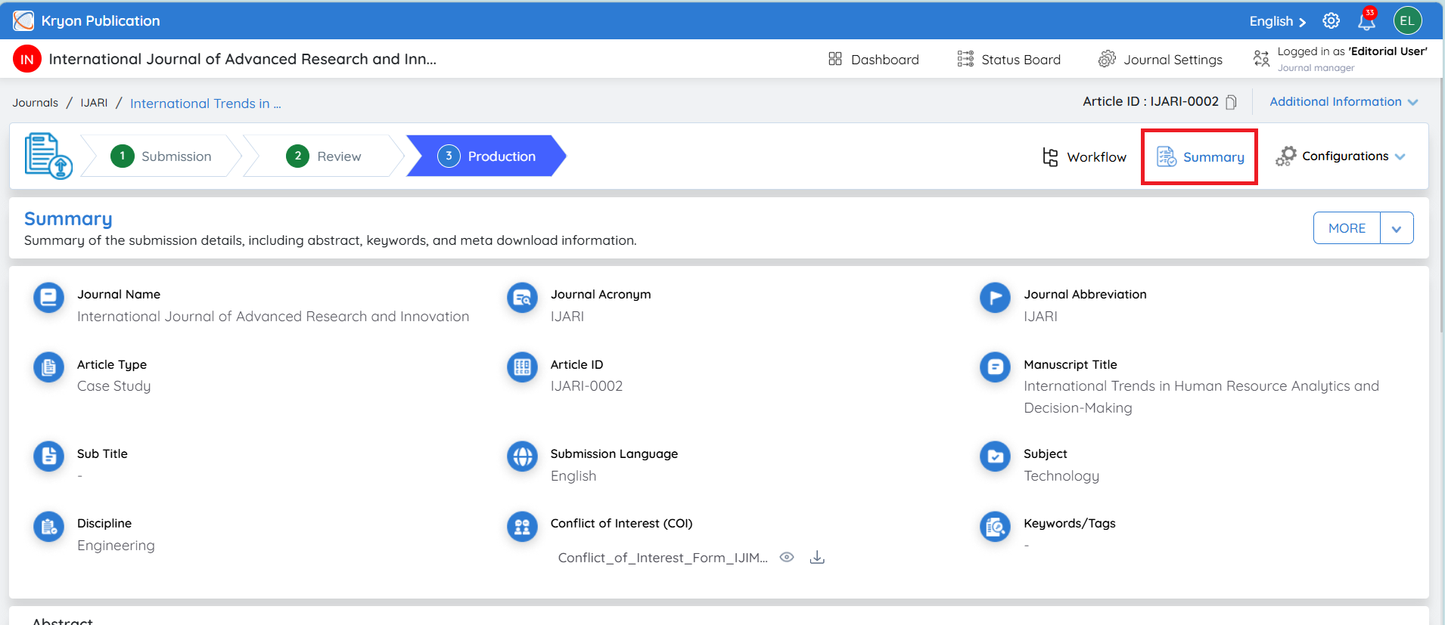Download the Conflict of Interest form

pos(817,558)
